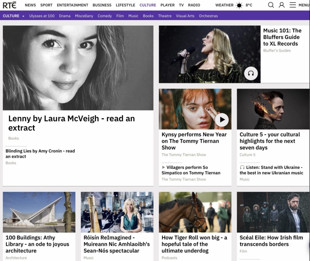
Task: Open Lenny by Laura McVeigh headline
Action: pos(71,123)
